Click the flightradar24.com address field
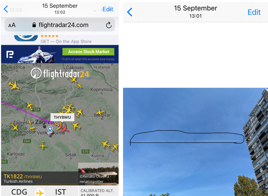This screenshot has width=268, height=196. point(60,25)
